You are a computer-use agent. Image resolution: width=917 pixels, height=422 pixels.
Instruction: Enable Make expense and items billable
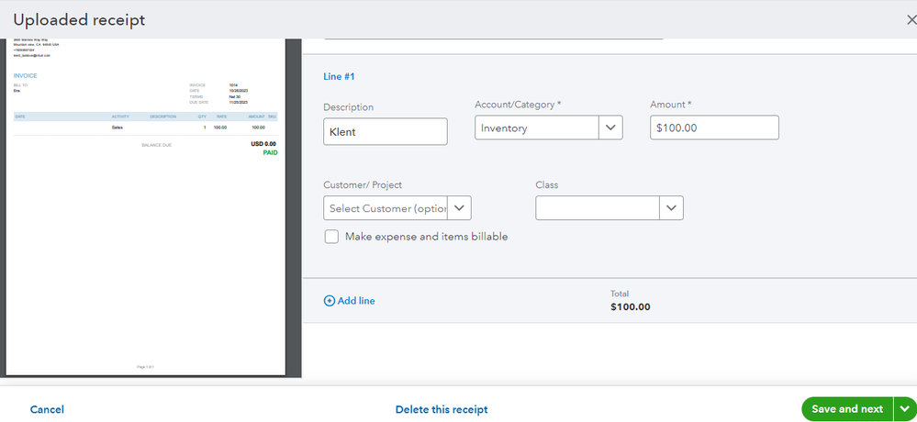point(331,237)
